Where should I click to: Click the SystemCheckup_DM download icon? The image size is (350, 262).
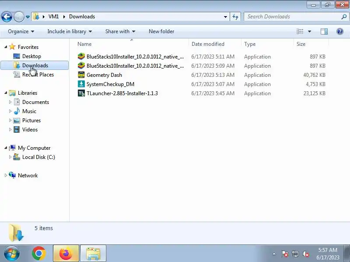pos(81,84)
